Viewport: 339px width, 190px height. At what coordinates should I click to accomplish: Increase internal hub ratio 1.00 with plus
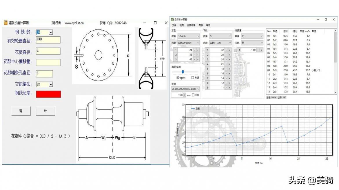tap(261, 50)
